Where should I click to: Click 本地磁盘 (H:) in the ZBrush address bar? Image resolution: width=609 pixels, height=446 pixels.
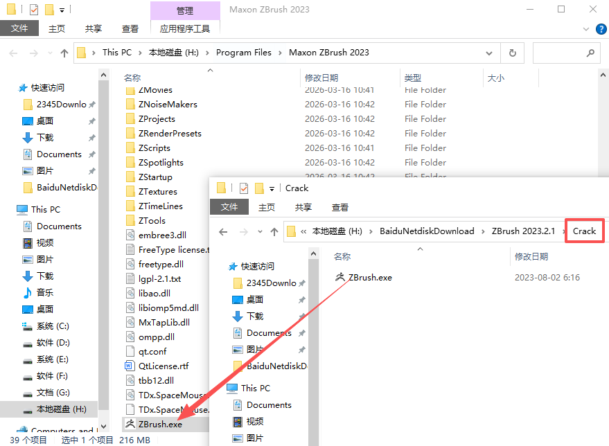coord(174,53)
